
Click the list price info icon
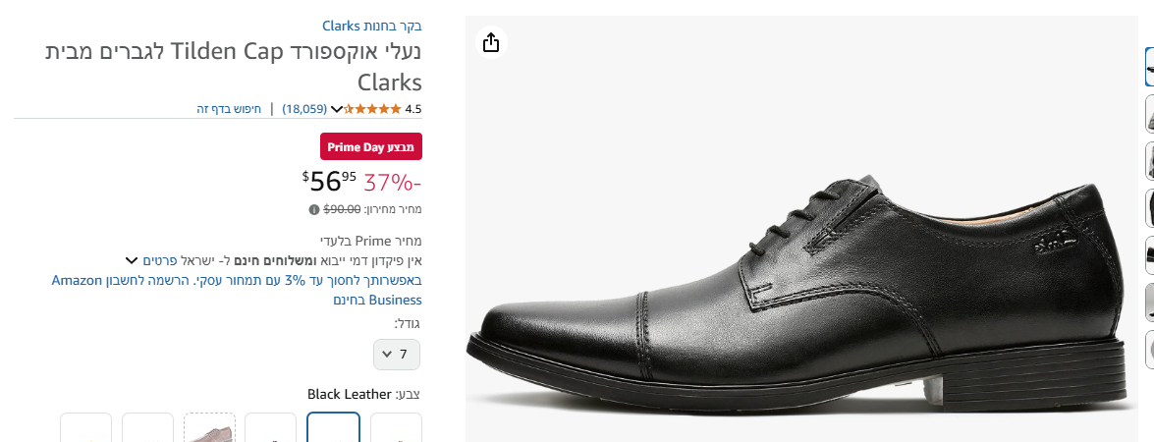click(314, 209)
